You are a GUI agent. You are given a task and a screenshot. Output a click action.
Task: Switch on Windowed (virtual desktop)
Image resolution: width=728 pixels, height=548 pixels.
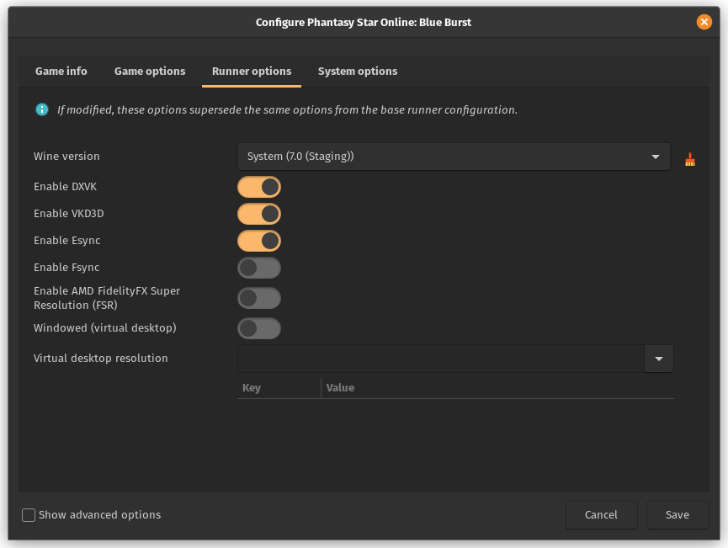[259, 328]
